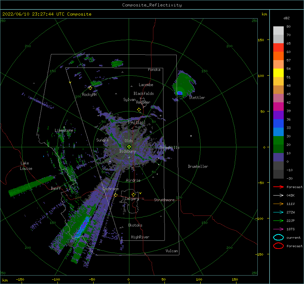The height and width of the screenshot is (284, 304).
Task: Click the Calgary city label
Action: 132,199
